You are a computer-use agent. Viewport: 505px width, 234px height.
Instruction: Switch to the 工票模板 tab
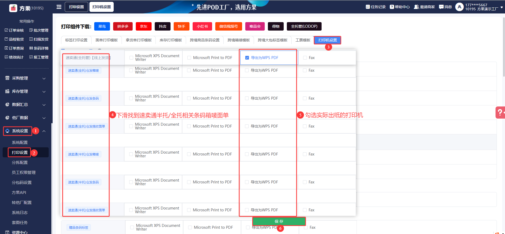[x=303, y=40]
